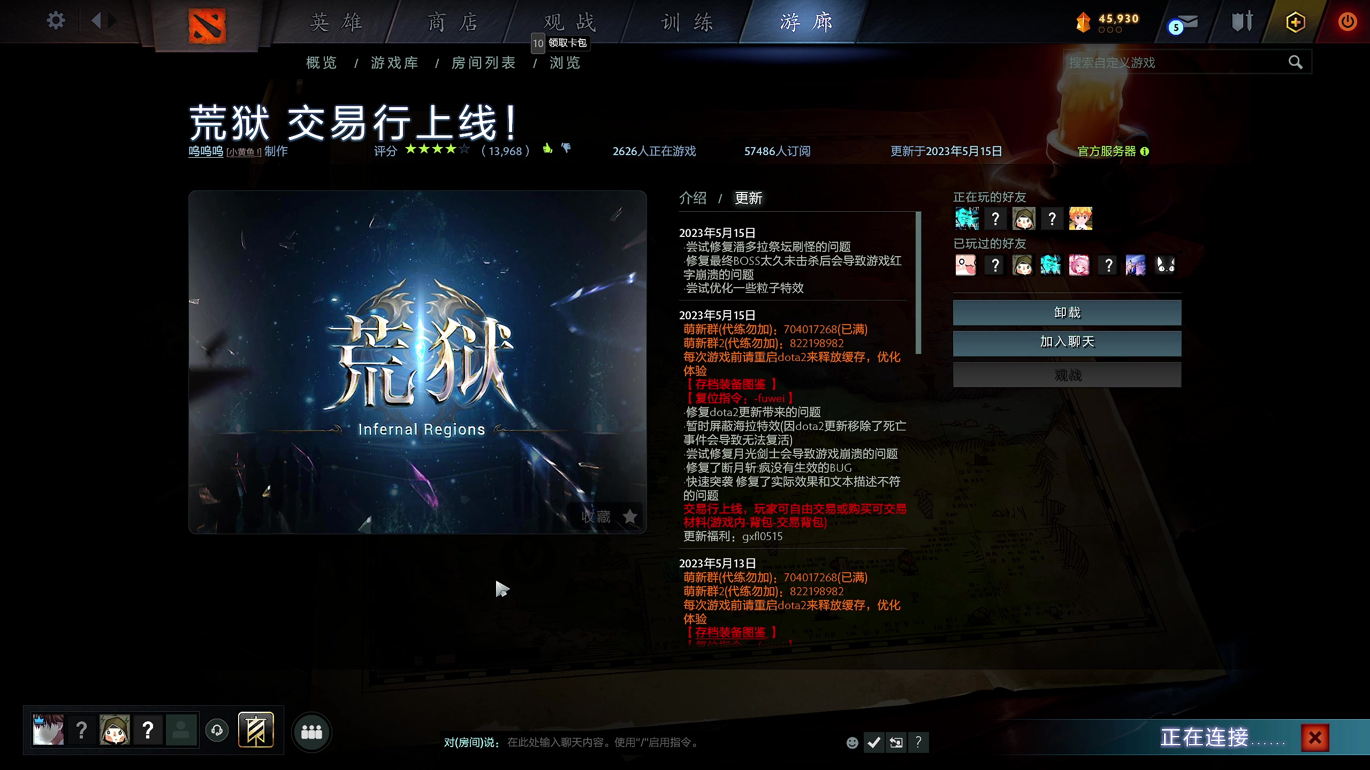
Task: Click the crowned party leader avatar
Action: point(48,730)
